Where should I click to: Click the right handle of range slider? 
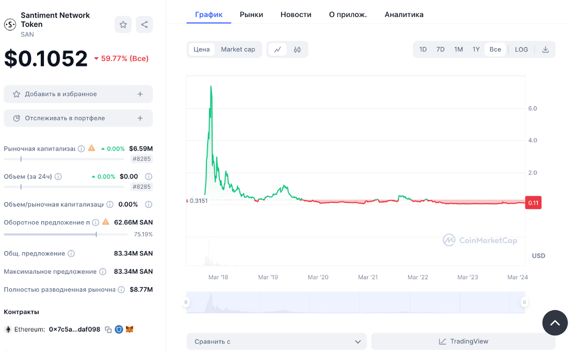click(524, 302)
